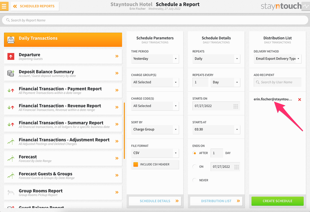310x212 pixels.
Task: Click the chevron on Departure row
Action: point(117,56)
